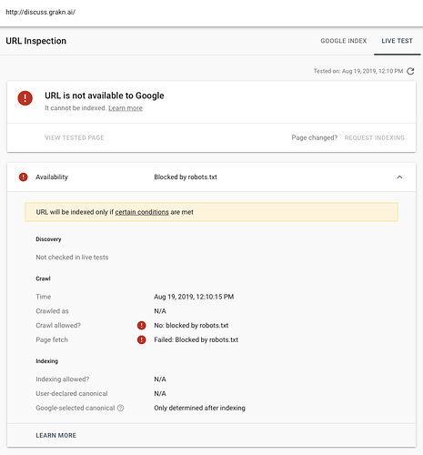
Task: Click Request Indexing button
Action: (x=375, y=137)
